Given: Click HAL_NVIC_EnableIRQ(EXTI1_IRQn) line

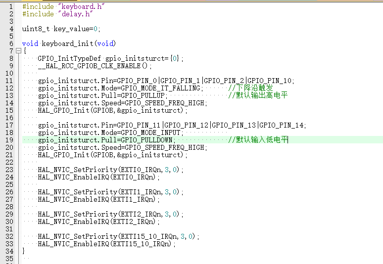Looking at the screenshot, I should (x=98, y=200).
